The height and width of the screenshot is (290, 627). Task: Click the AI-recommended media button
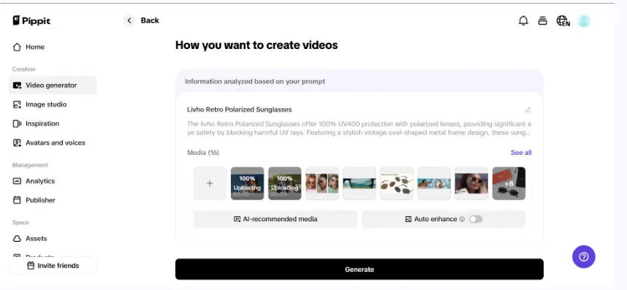(x=275, y=219)
